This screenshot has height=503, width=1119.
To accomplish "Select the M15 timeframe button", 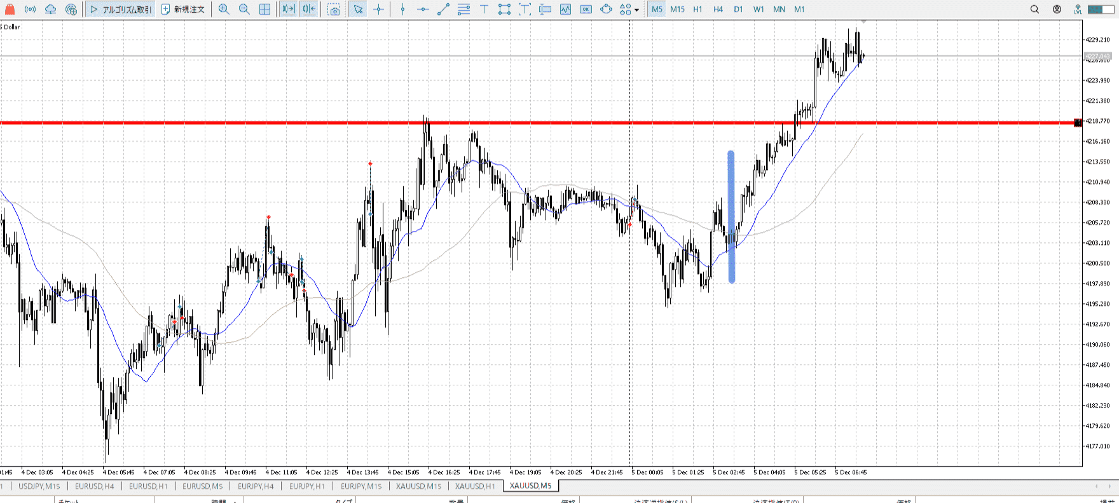I will (x=677, y=10).
